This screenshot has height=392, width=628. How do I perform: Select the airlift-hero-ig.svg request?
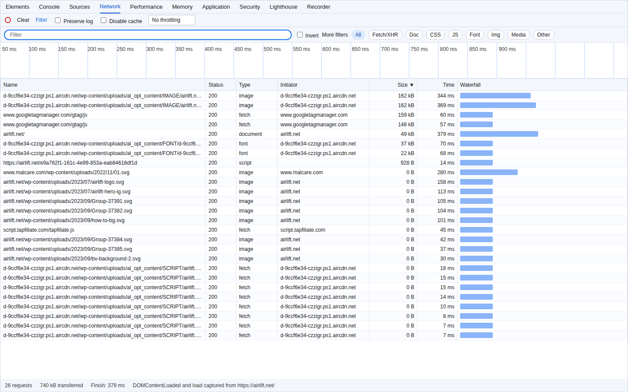[314, 192]
